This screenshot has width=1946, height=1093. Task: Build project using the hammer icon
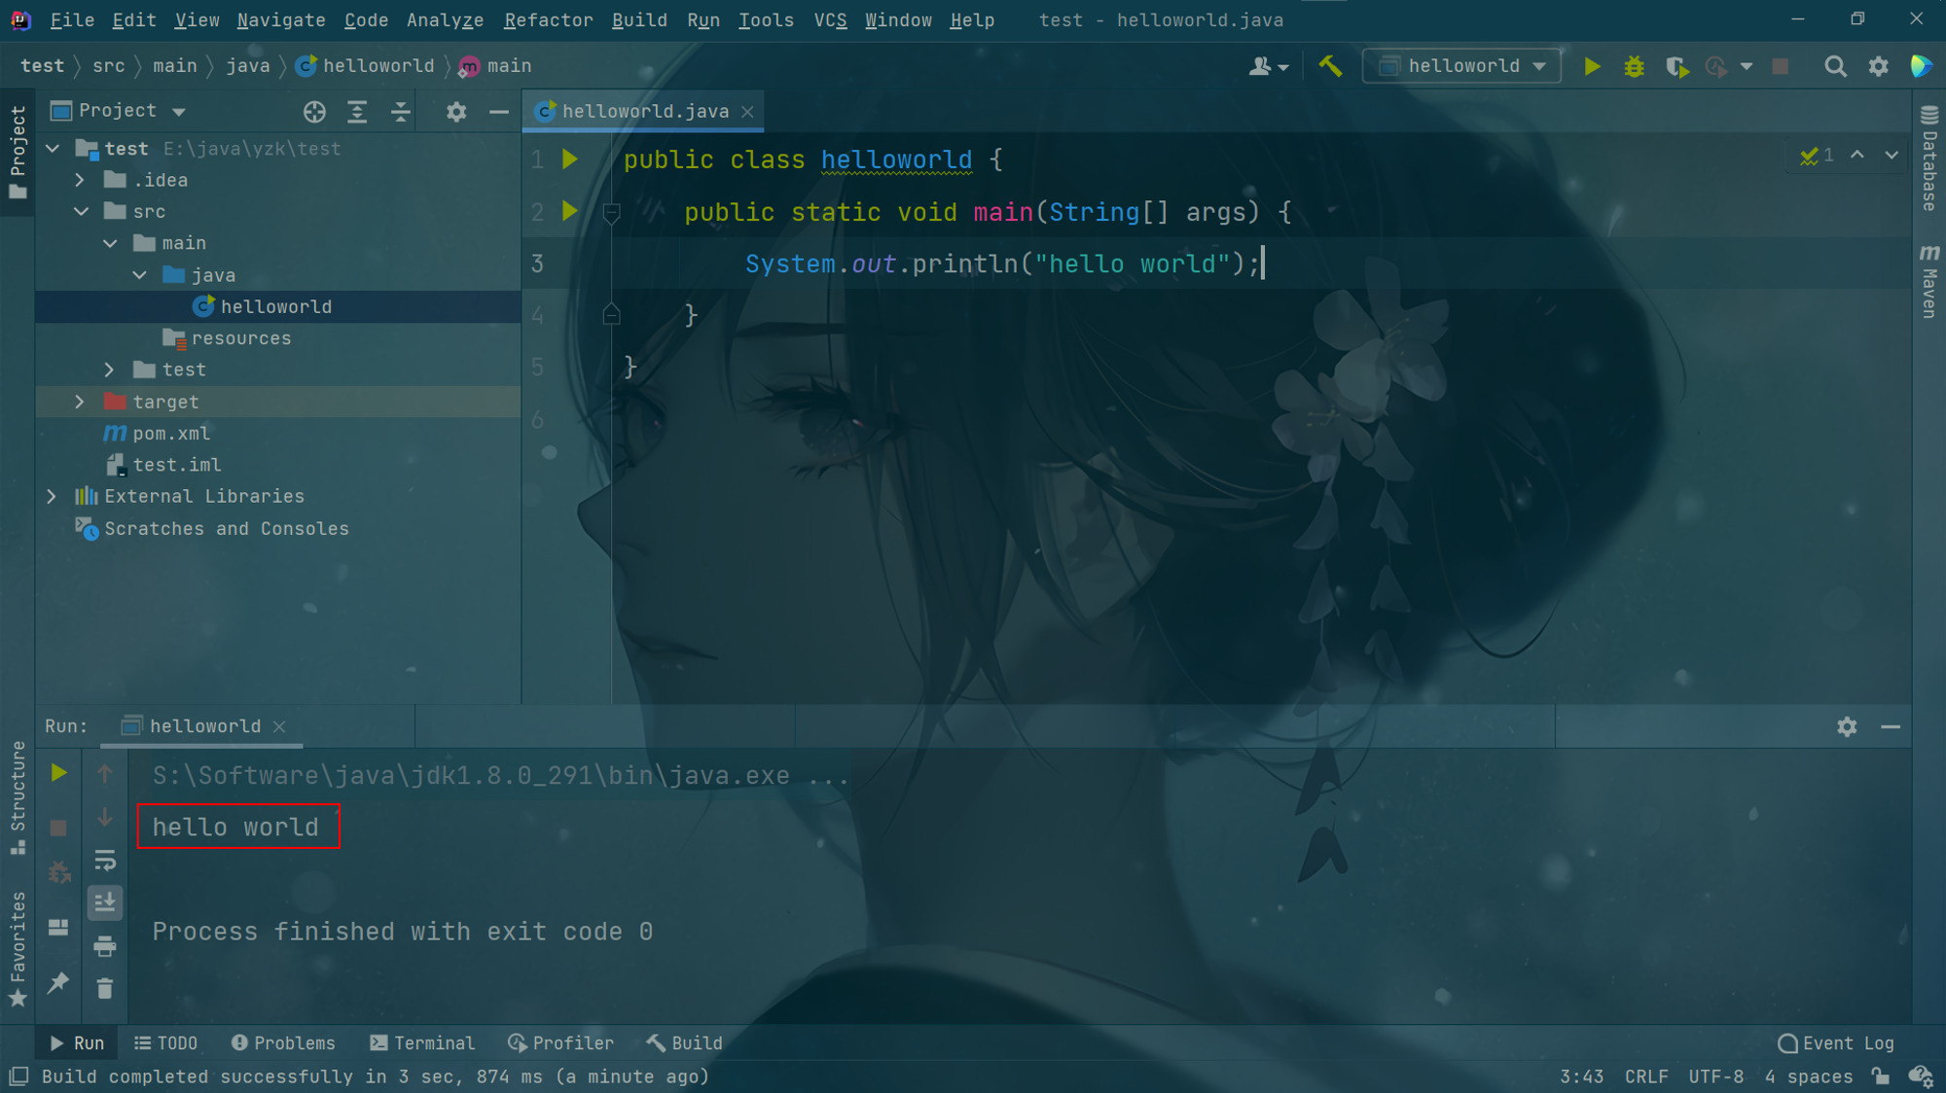pos(1330,66)
